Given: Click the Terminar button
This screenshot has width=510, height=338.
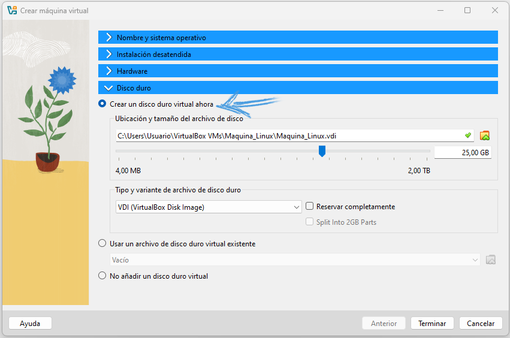Looking at the screenshot, I should pyautogui.click(x=431, y=324).
